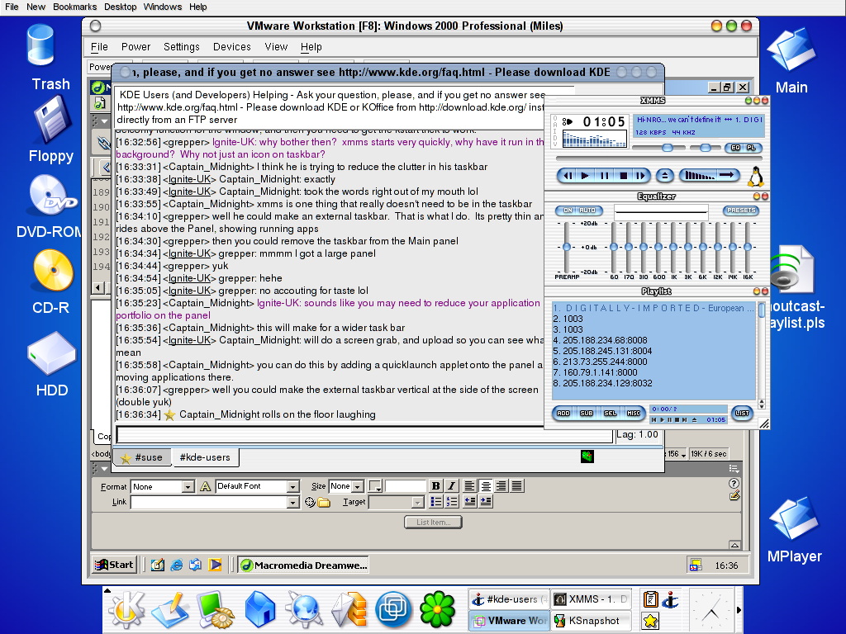Click the Windows 2000 Start button
Viewport: 846px width, 634px height.
pyautogui.click(x=114, y=565)
